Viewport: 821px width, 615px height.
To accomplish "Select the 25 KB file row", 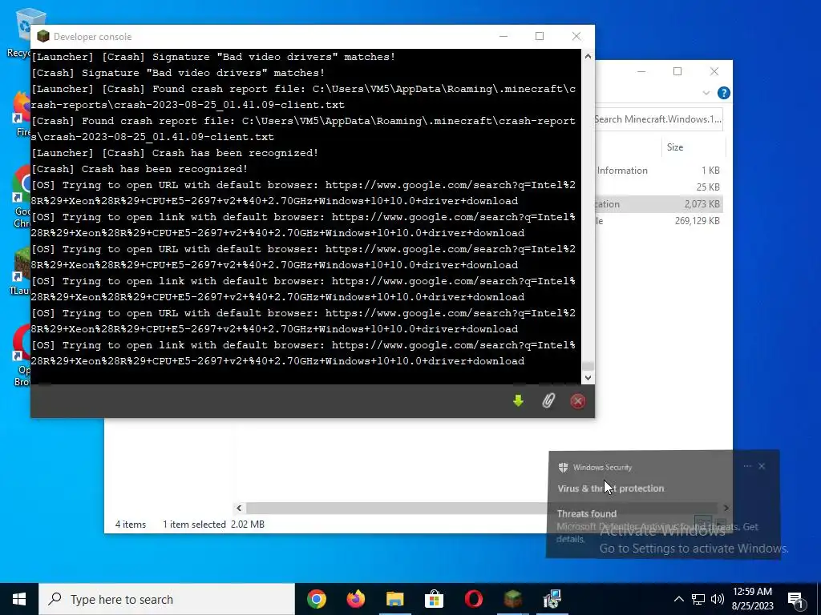I will 659,187.
